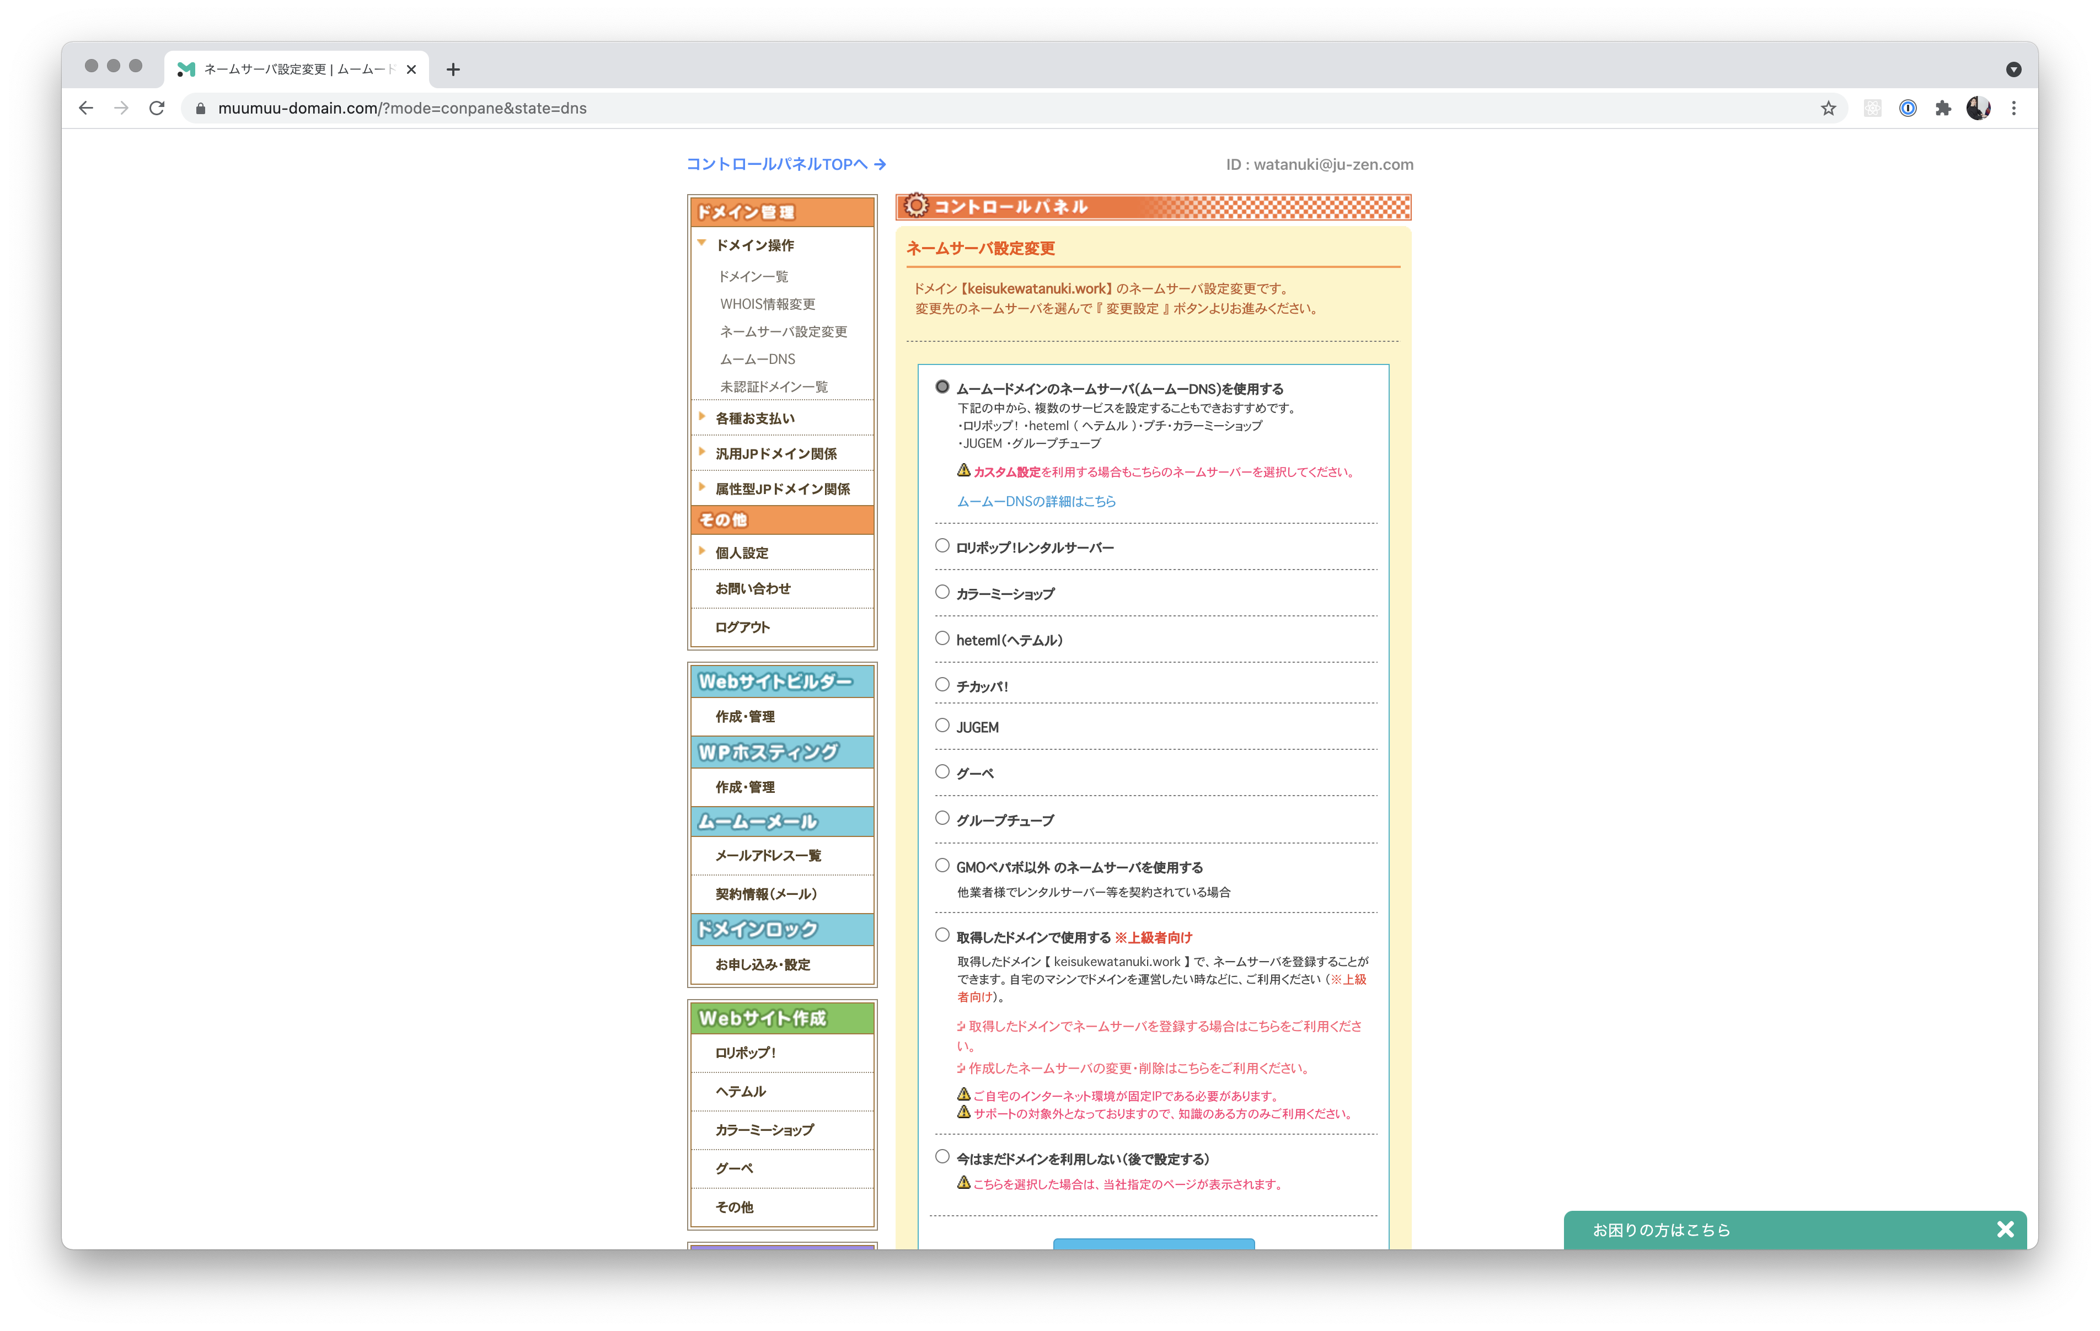
Task: Expand the 各種お支払い sidebar section
Action: (754, 418)
